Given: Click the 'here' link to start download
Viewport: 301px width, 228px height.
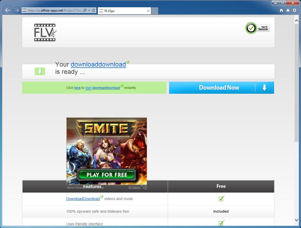Looking at the screenshot, I should (77, 88).
